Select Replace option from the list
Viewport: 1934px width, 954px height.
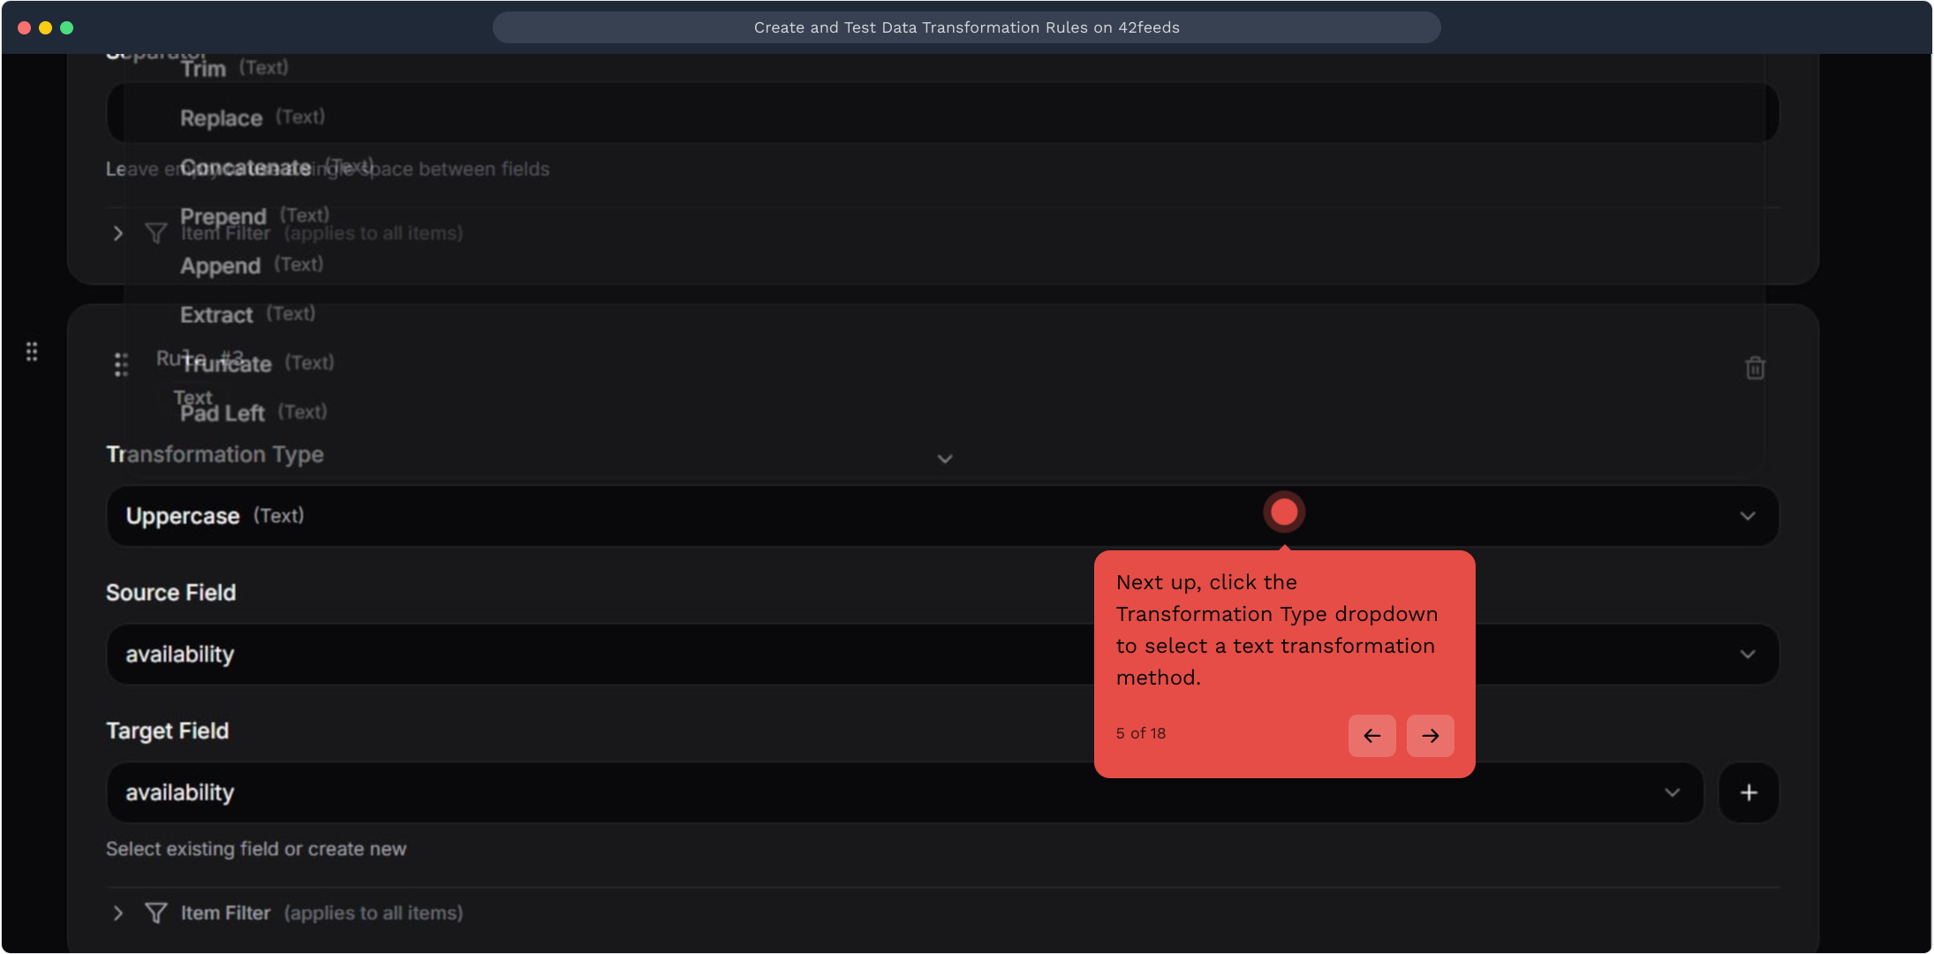point(222,118)
